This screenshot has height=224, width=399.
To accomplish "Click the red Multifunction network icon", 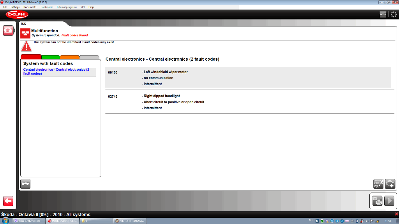I will tap(25, 33).
